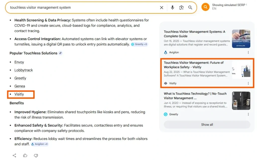Open more options for Greetly result

248,114
